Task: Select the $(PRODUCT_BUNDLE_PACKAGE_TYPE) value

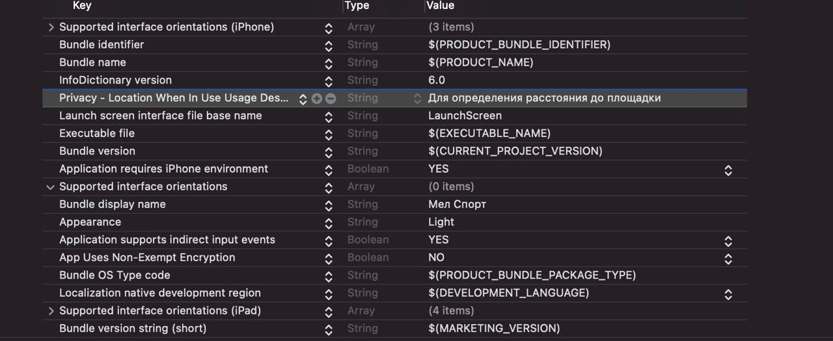Action: pos(532,275)
